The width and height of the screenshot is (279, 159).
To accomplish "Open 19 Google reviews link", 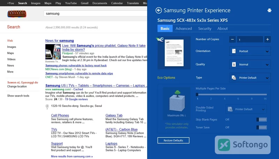I will pos(76,99).
